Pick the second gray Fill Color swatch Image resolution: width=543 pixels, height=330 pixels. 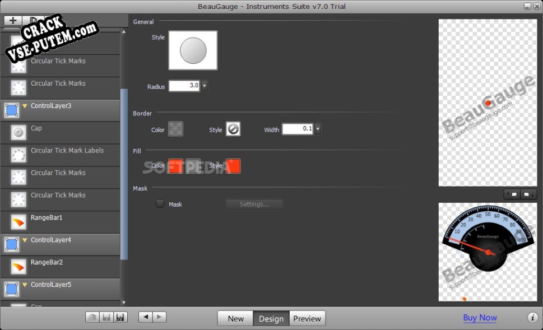click(193, 166)
